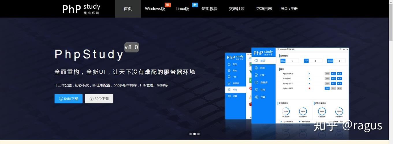Viewport: 393px width, 144px height.
Task: Click the home icon in front preview window sidebar
Action: [x=256, y=60]
